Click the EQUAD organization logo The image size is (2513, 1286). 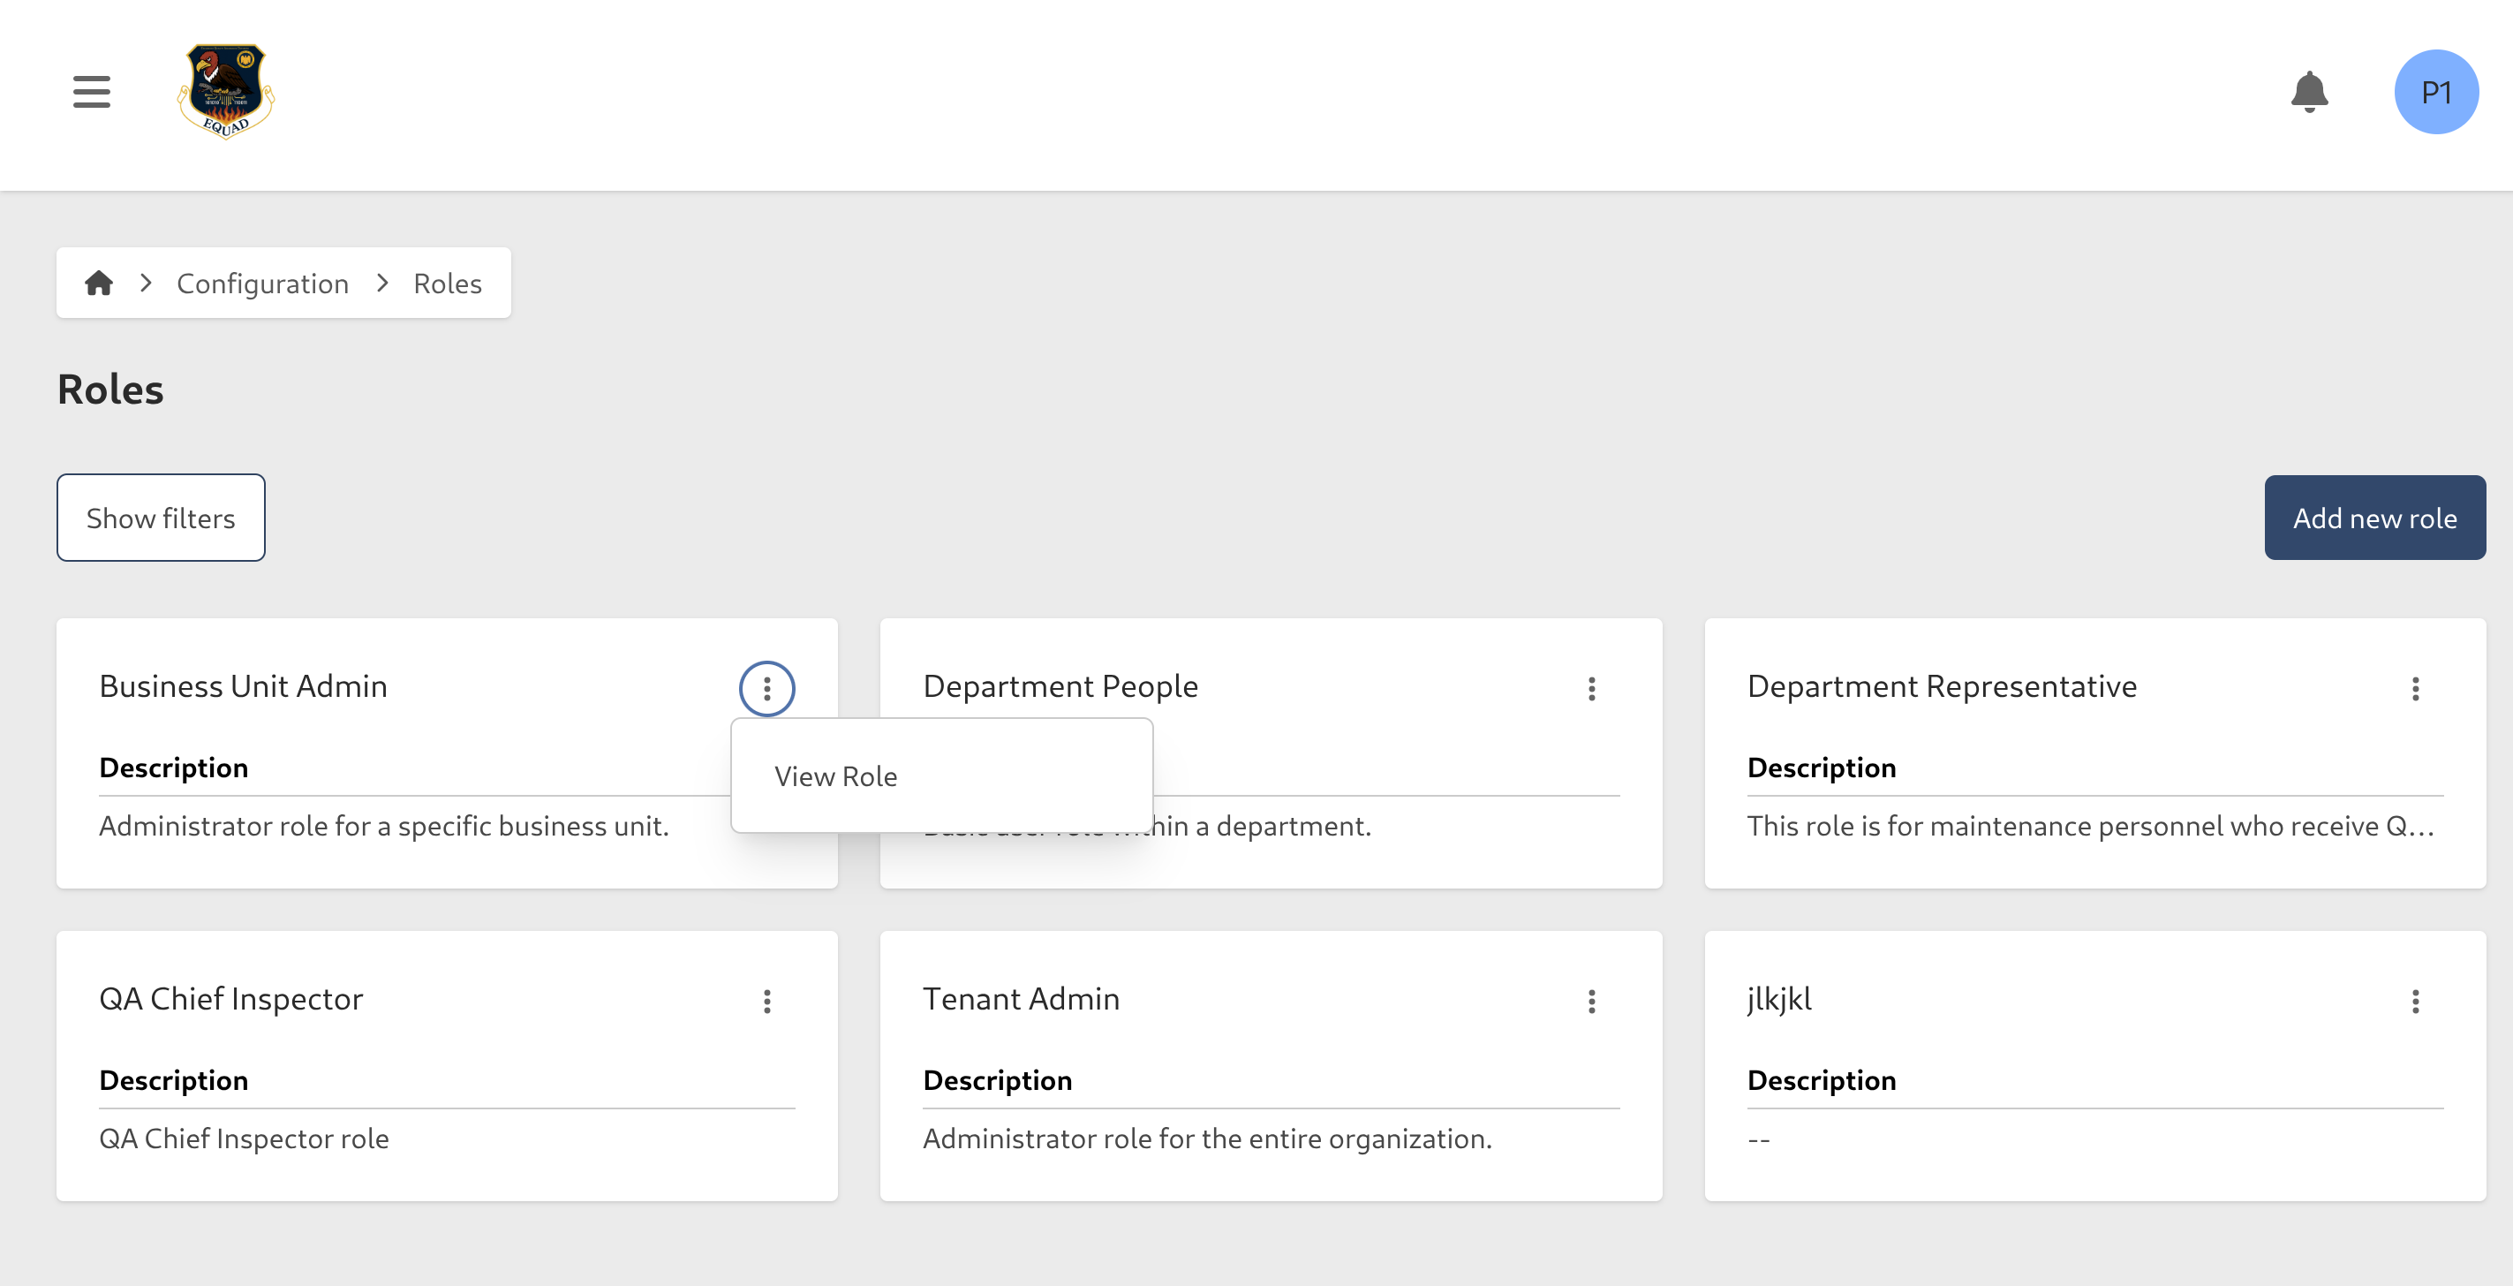(x=226, y=95)
